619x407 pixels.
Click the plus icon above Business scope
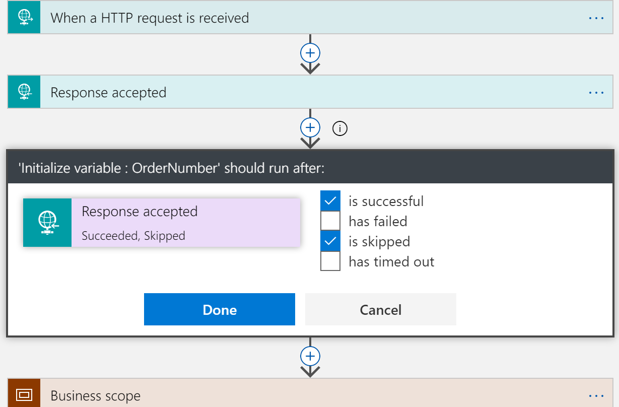tap(310, 356)
